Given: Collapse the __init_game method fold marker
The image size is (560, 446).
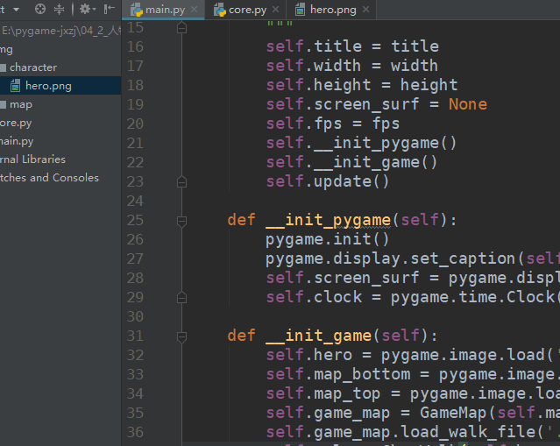Looking at the screenshot, I should (x=181, y=336).
